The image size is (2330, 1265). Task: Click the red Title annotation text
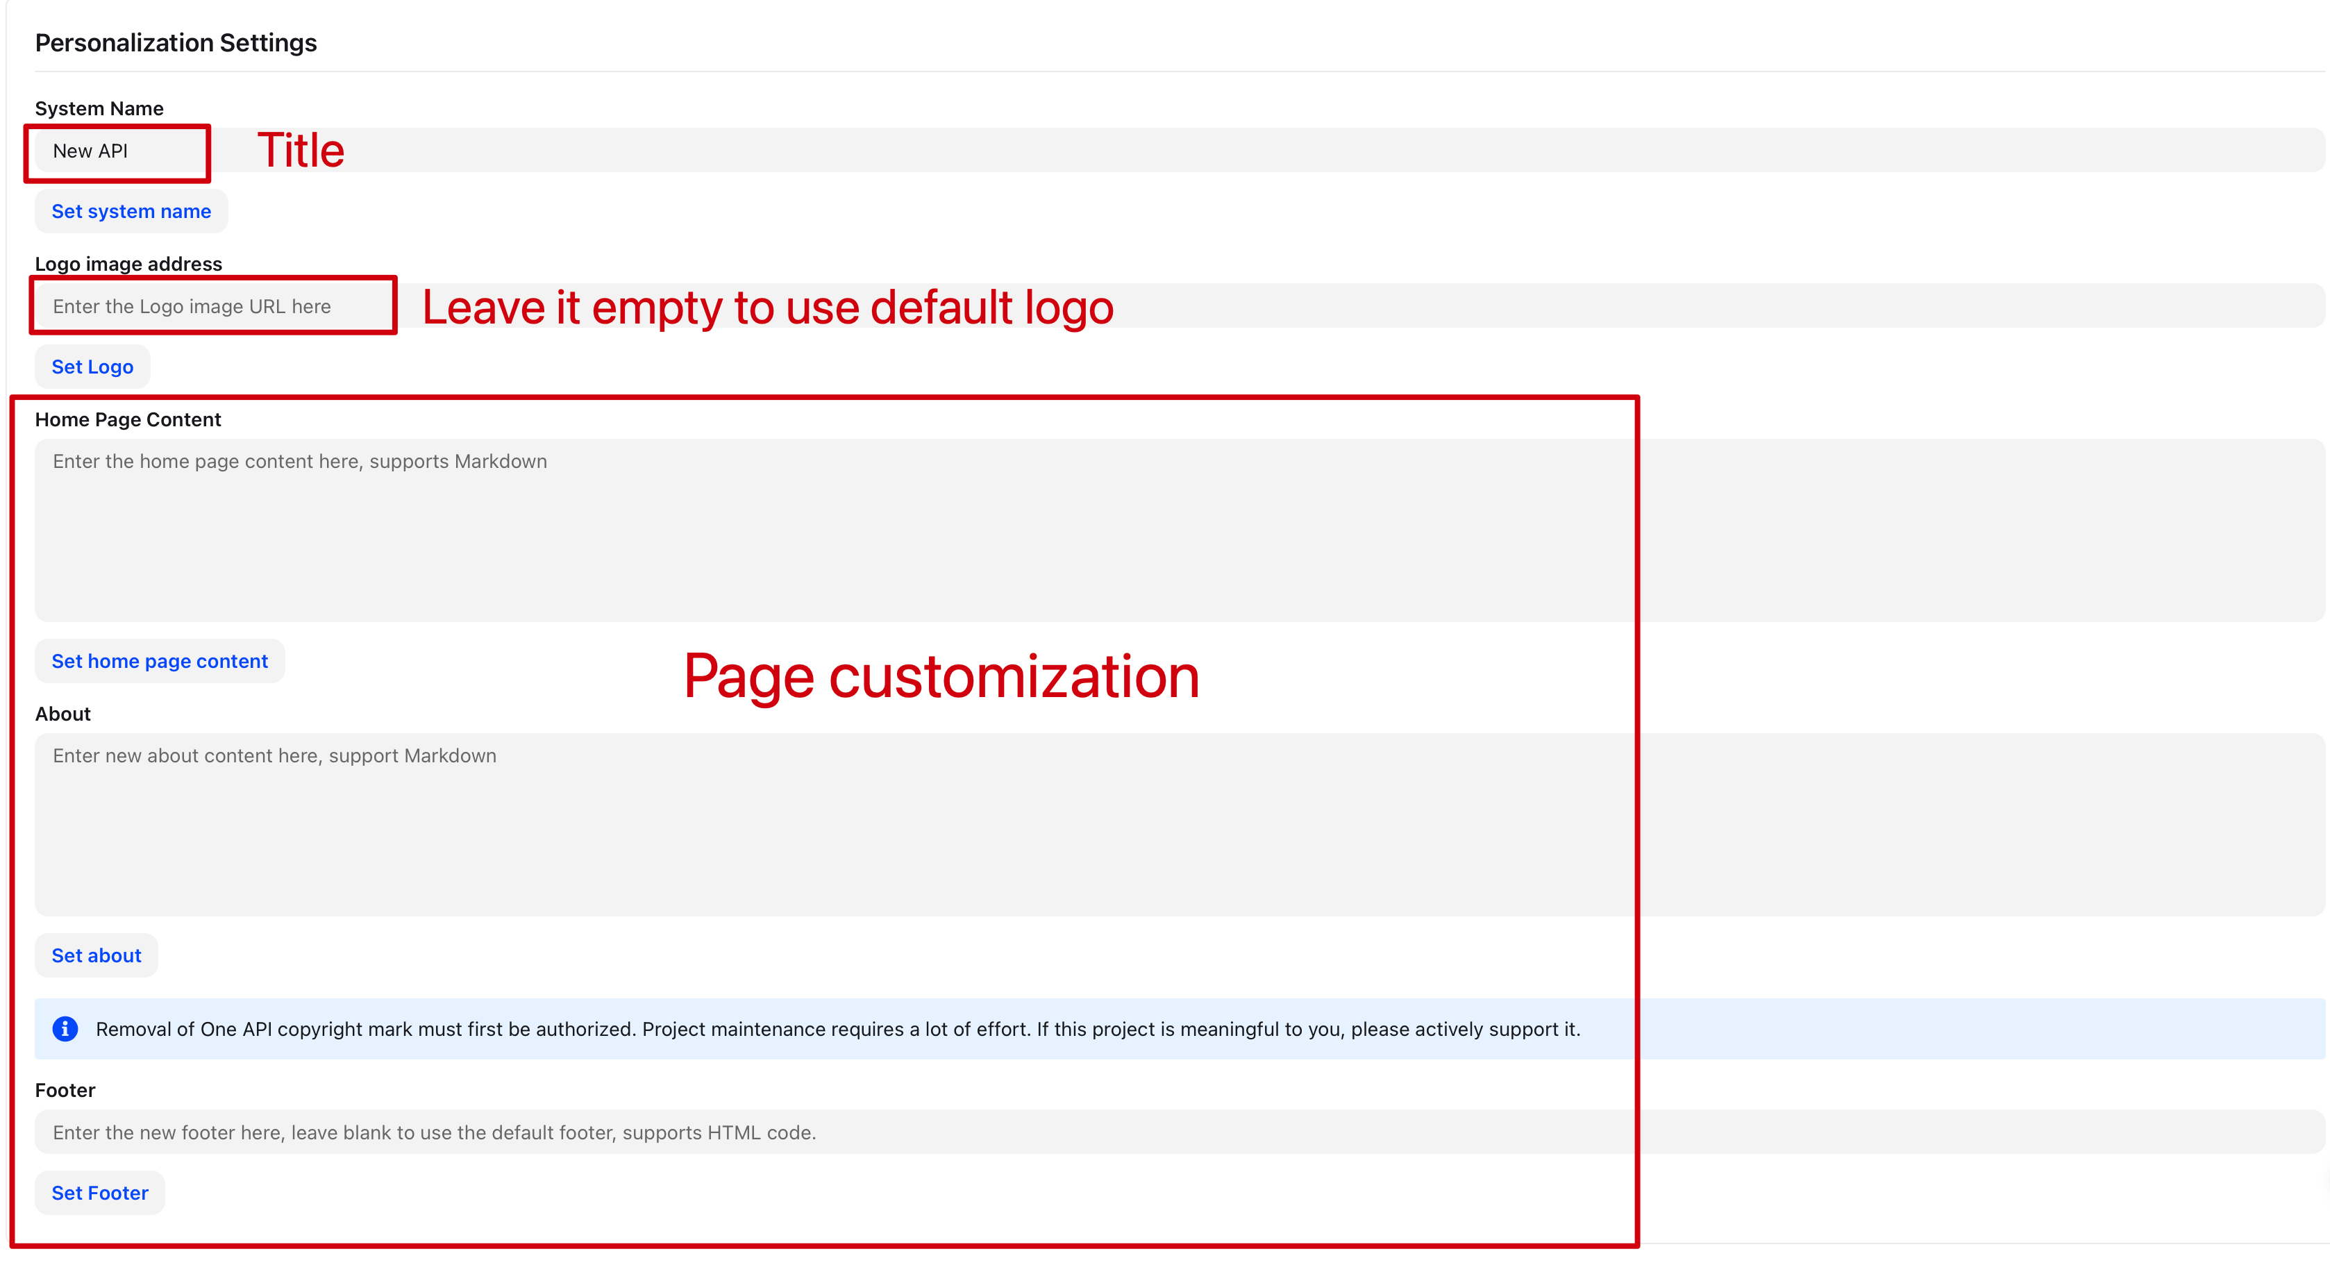point(301,150)
